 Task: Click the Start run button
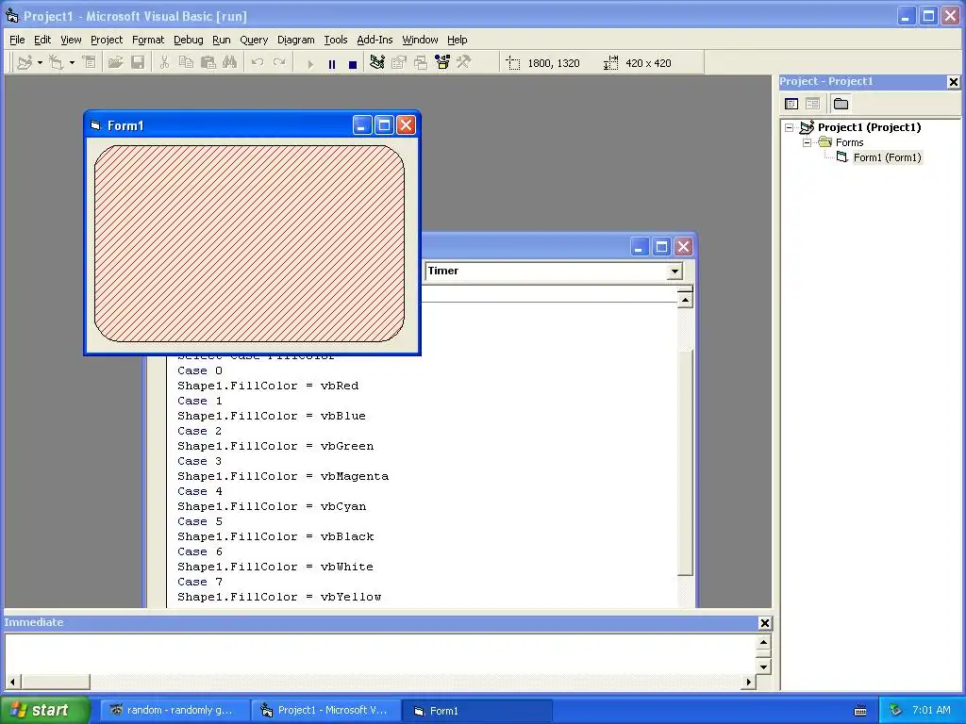[309, 63]
